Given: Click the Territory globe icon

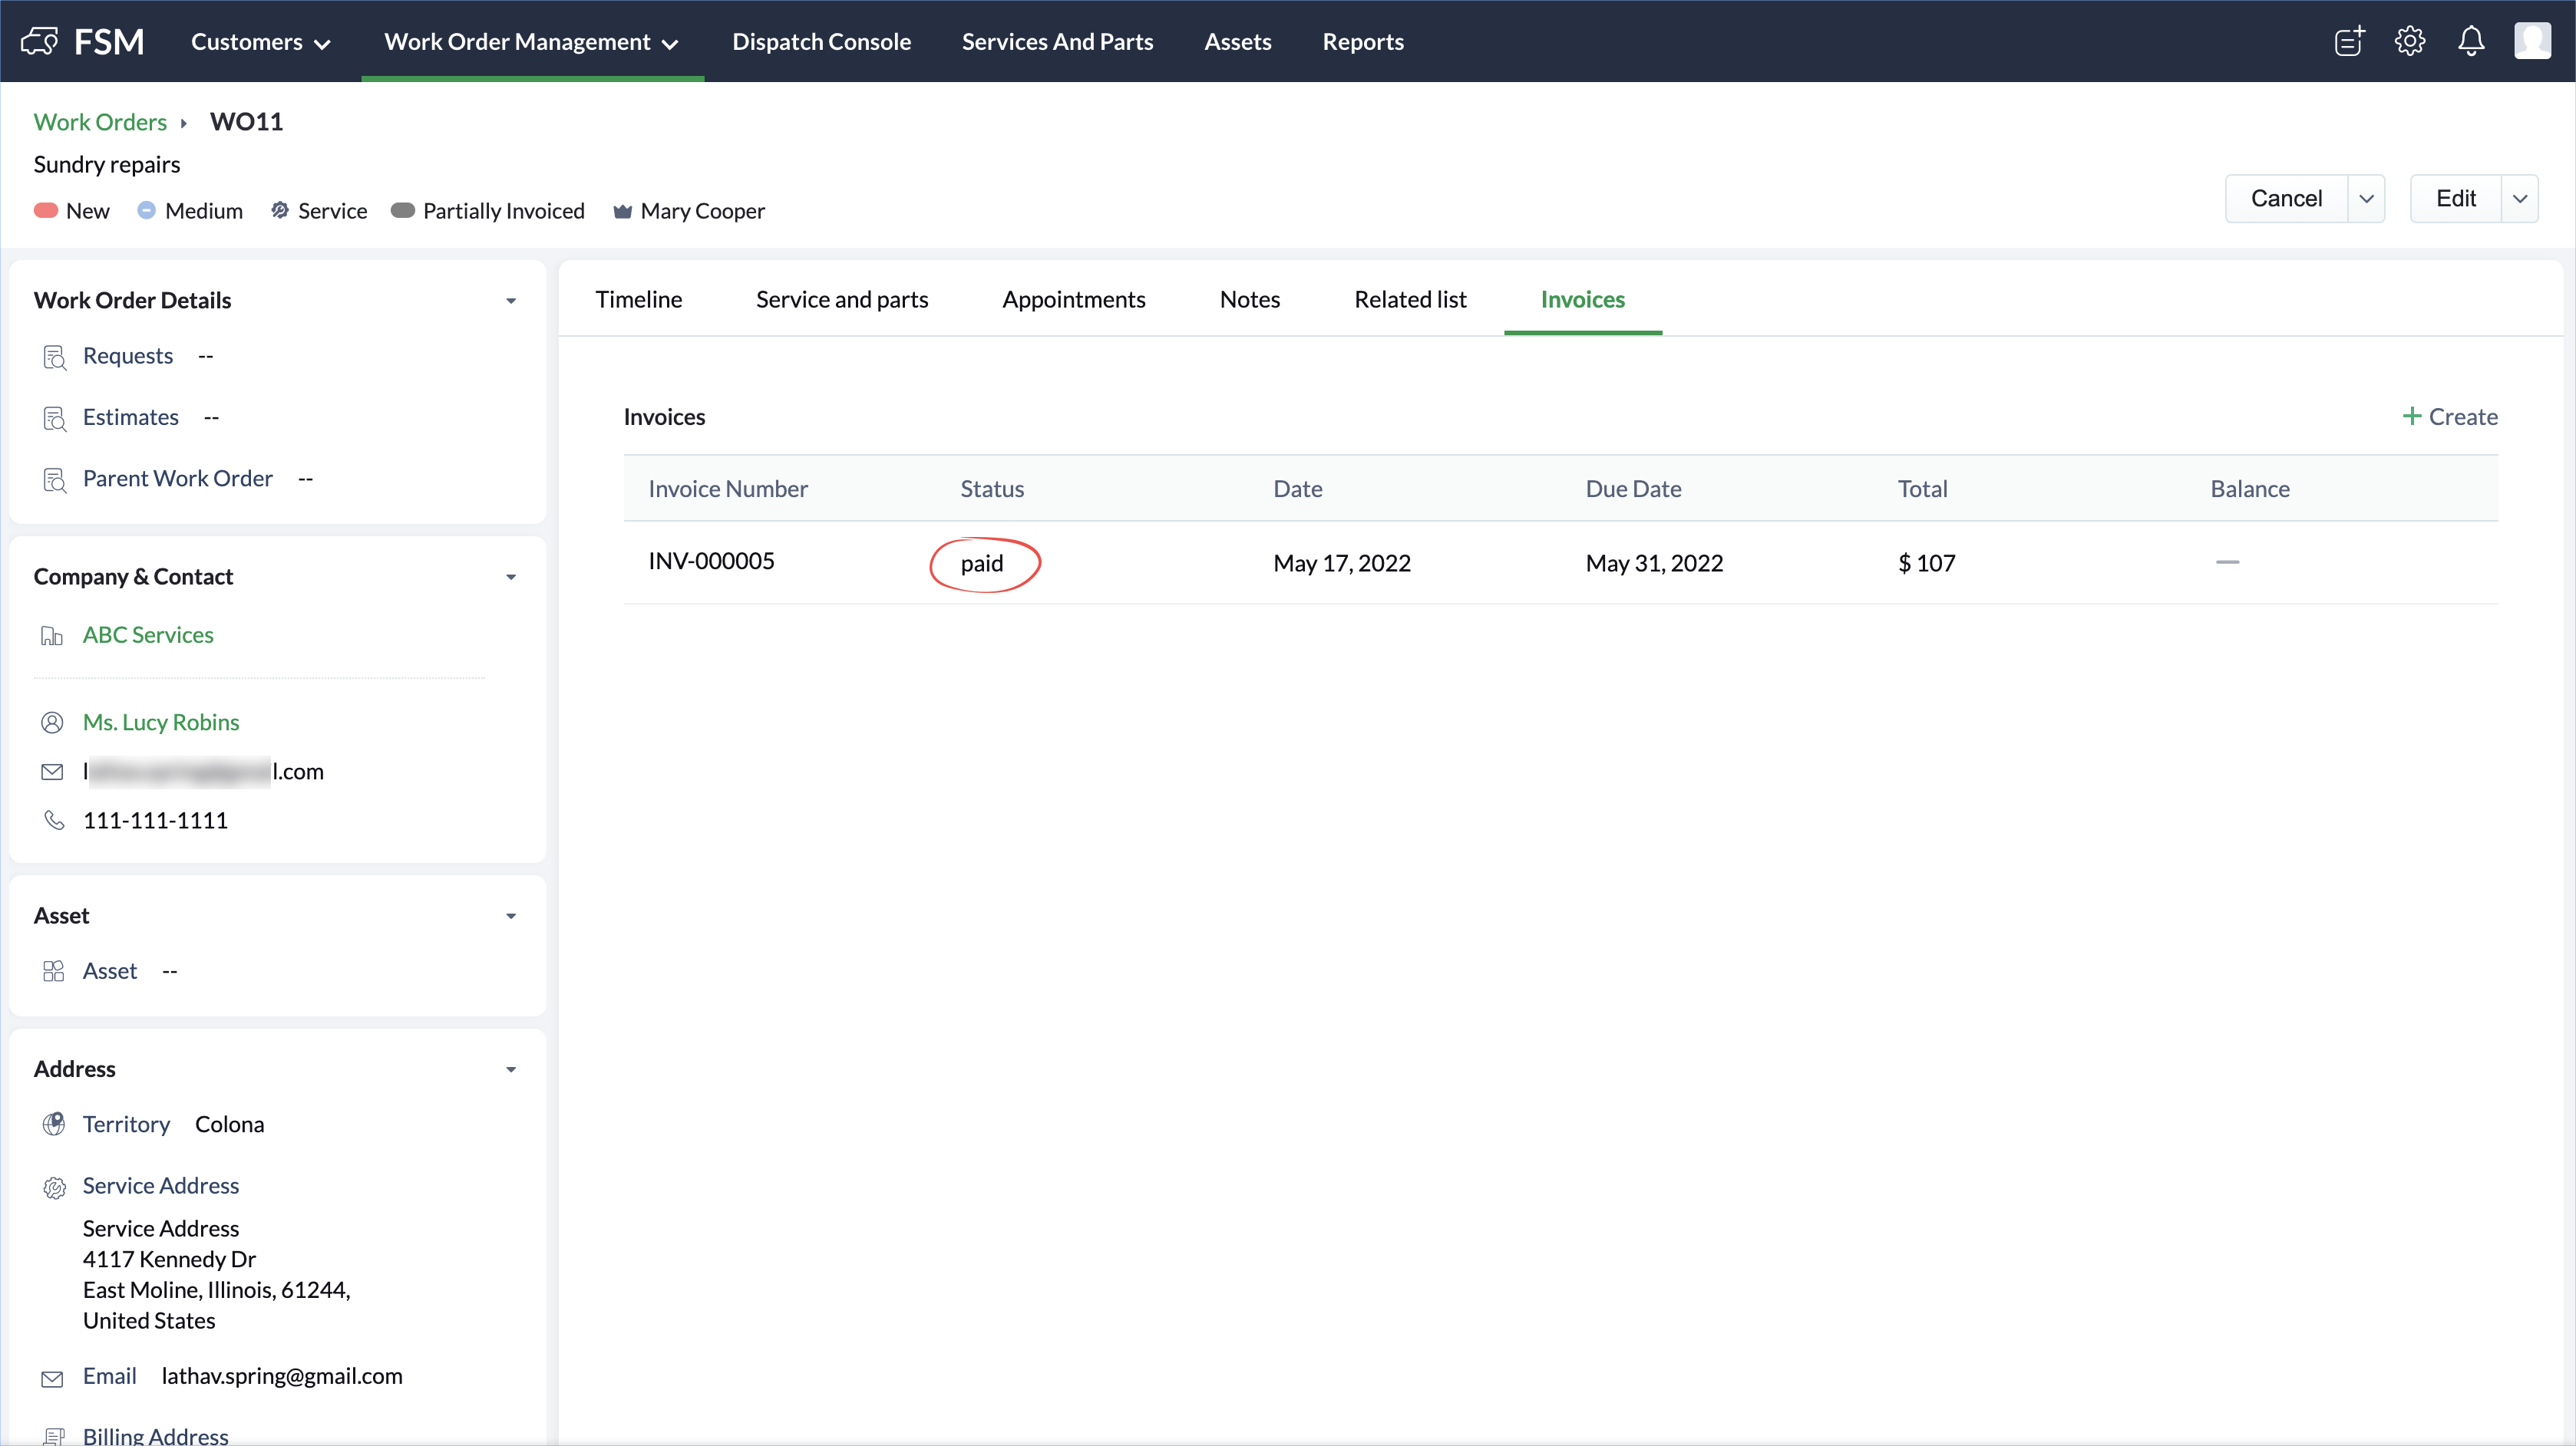Looking at the screenshot, I should tap(54, 1125).
